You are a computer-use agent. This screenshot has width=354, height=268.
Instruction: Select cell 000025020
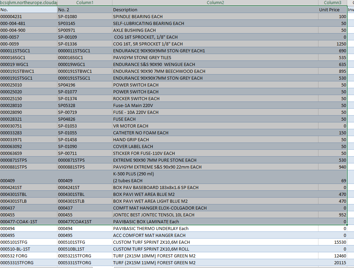pyautogui.click(x=28, y=92)
